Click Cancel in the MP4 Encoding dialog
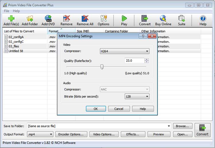Screen dimensions: 215x148 [x=119, y=109]
